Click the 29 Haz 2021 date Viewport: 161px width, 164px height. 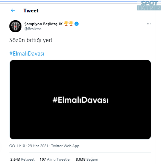pos(38,146)
